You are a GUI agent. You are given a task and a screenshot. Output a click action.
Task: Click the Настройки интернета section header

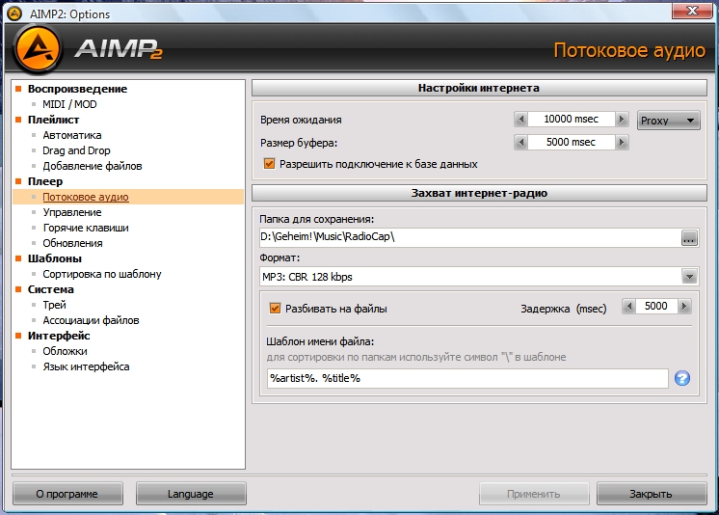click(x=479, y=88)
